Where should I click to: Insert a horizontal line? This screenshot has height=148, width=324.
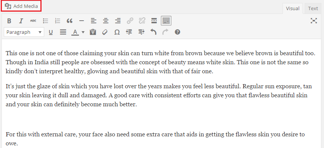(x=82, y=21)
